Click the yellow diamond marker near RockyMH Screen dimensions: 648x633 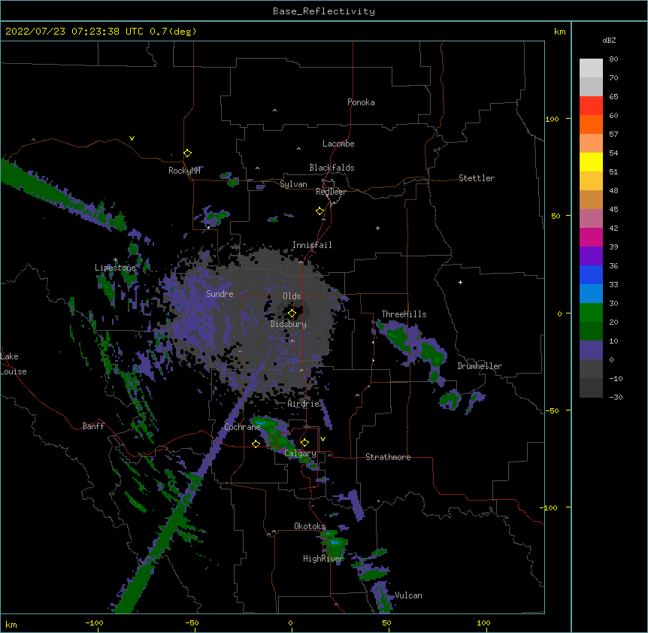click(x=187, y=153)
